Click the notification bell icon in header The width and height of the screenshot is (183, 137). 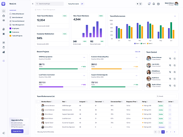[154, 4]
